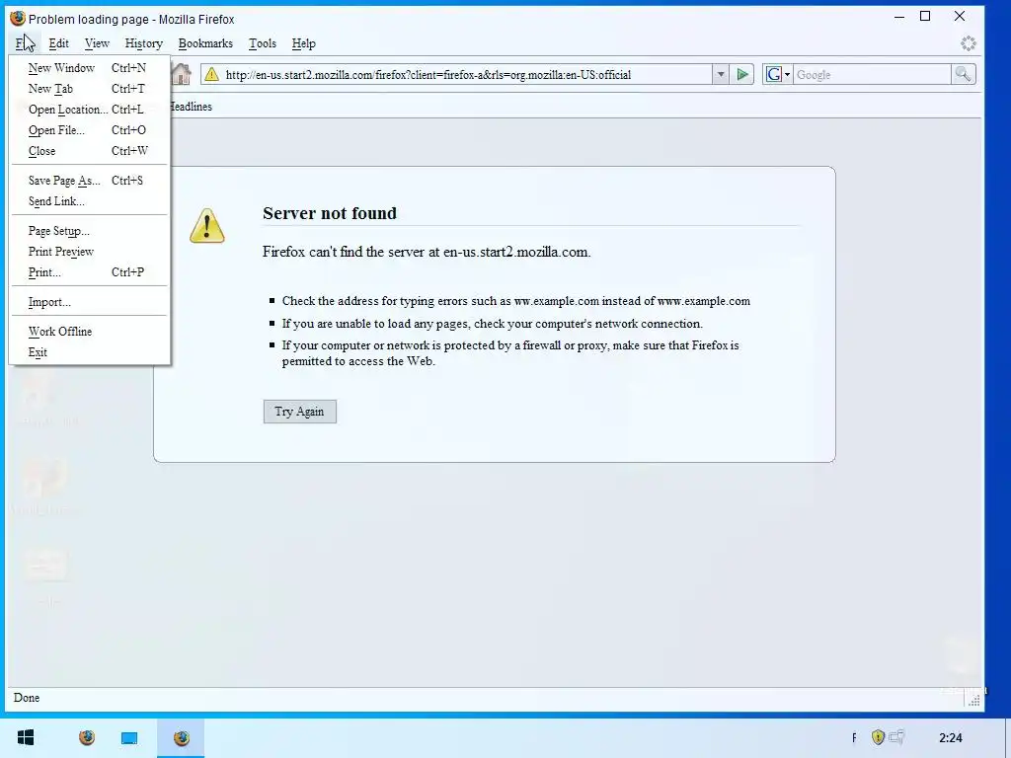Choose Exit from the File menu
This screenshot has width=1011, height=758.
[89, 352]
